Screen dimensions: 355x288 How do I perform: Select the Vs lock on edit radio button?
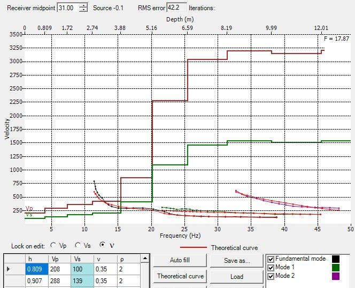pos(78,246)
